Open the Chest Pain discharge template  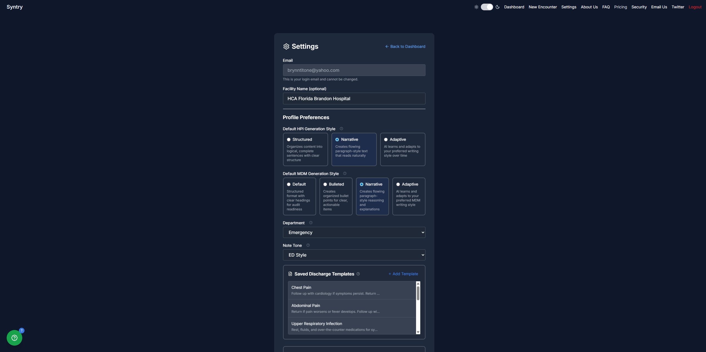pos(352,290)
